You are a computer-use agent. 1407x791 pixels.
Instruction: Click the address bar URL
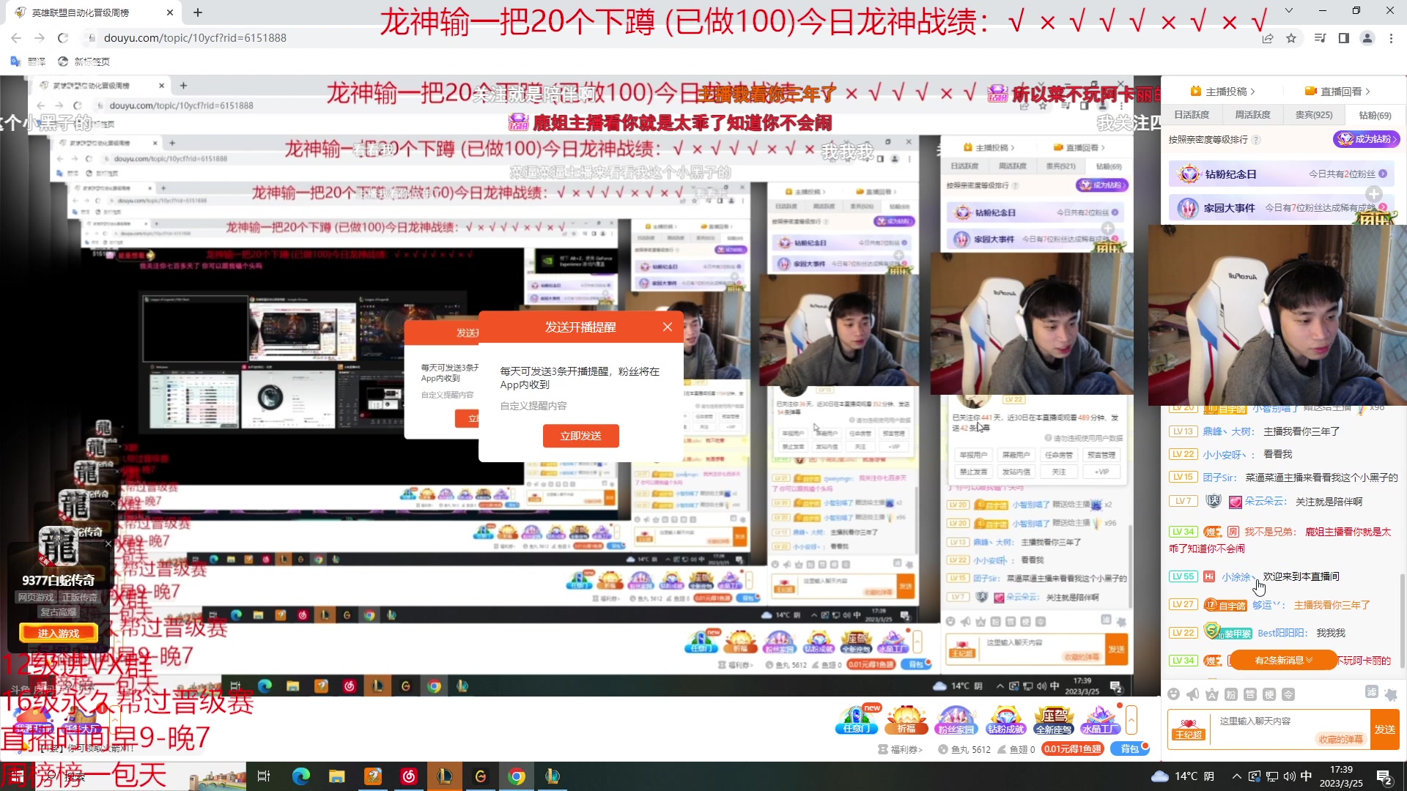(x=195, y=38)
